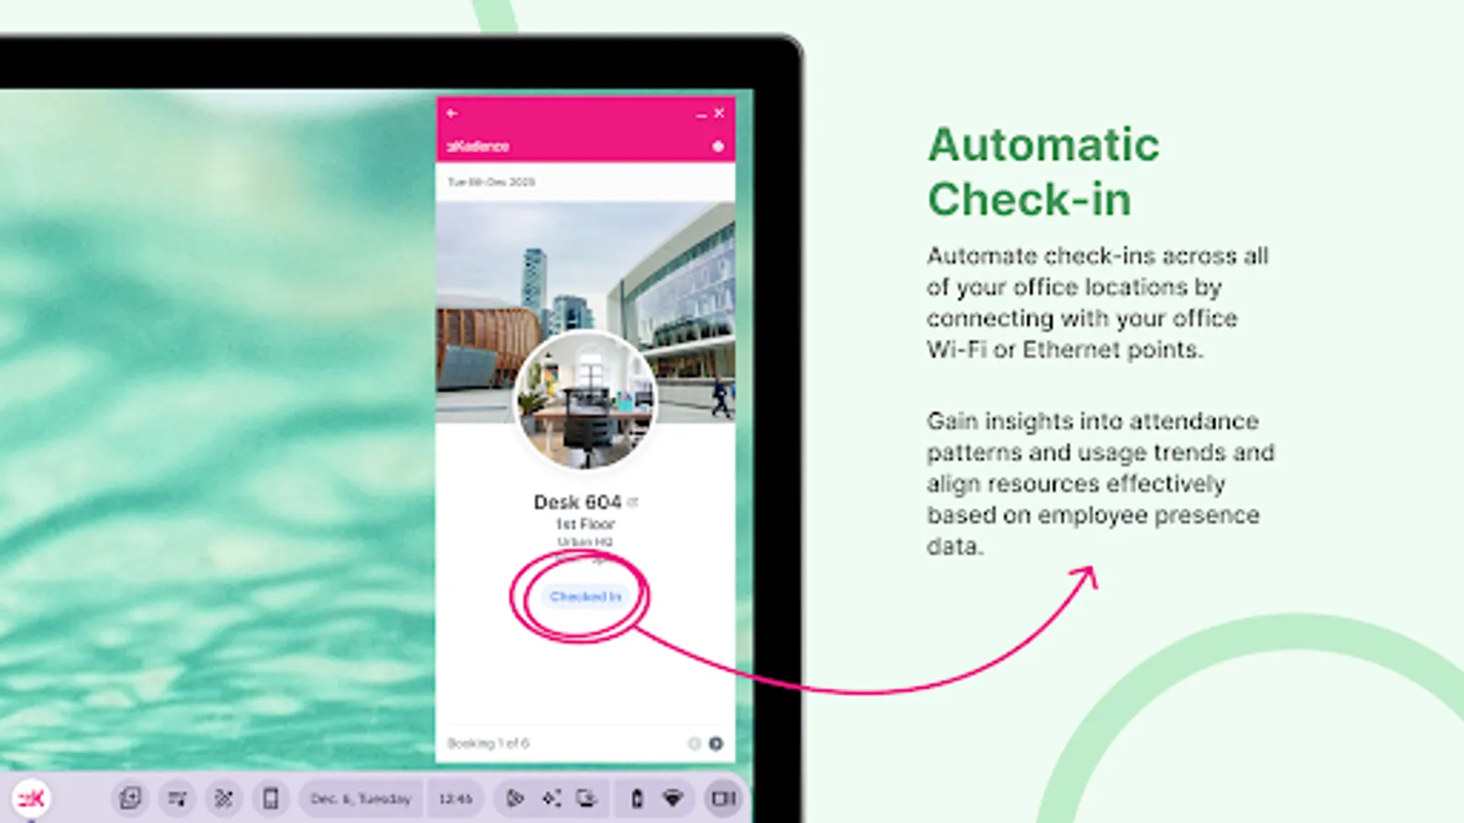Click the Checked In button
This screenshot has height=823, width=1464.
(x=586, y=596)
